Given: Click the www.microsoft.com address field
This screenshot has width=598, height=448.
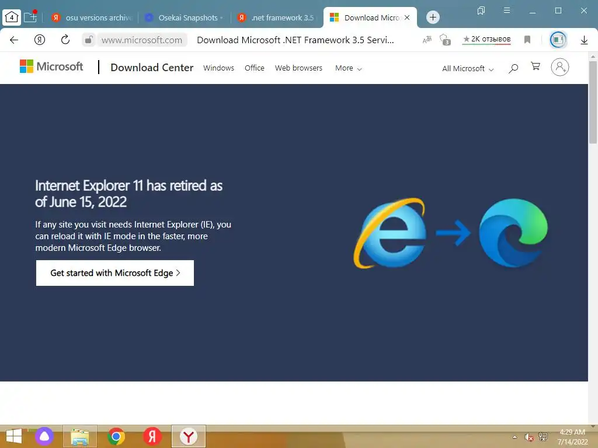Looking at the screenshot, I should click(142, 40).
